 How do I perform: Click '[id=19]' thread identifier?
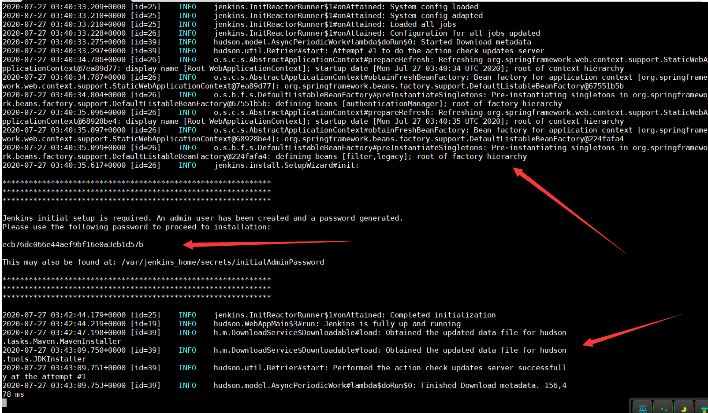coord(145,324)
